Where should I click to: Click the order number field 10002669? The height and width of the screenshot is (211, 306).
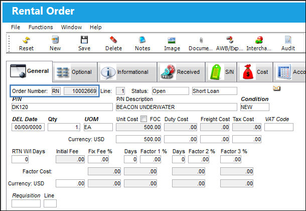tap(80, 91)
